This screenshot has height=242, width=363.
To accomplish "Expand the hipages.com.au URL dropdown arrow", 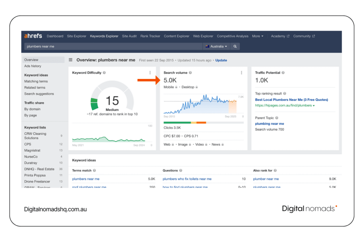I will [314, 106].
